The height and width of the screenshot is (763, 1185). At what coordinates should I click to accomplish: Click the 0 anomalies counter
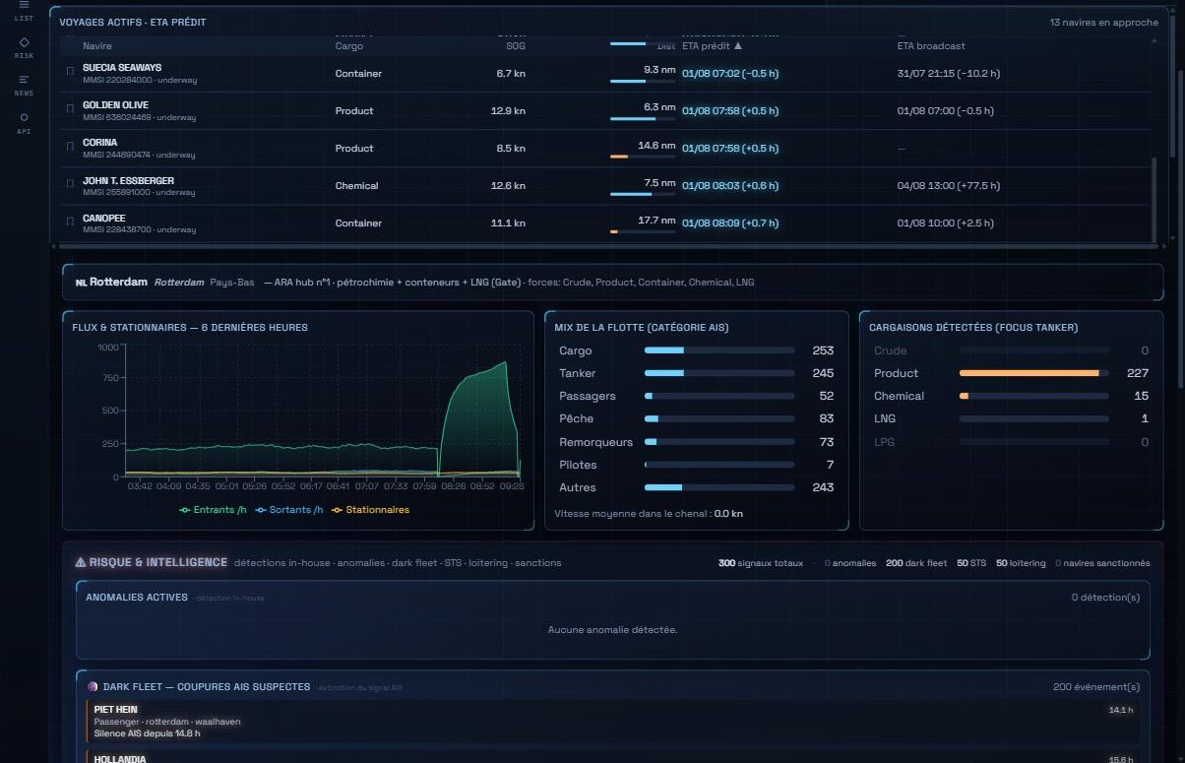pos(849,563)
